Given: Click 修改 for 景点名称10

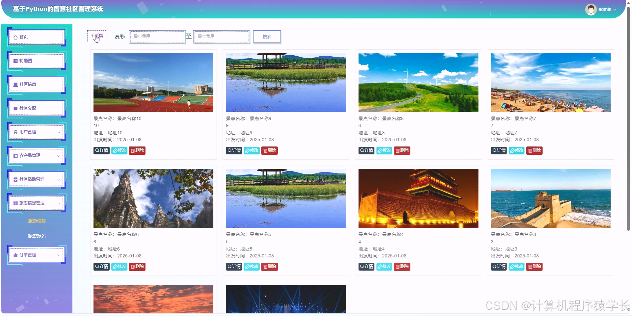Looking at the screenshot, I should point(119,150).
